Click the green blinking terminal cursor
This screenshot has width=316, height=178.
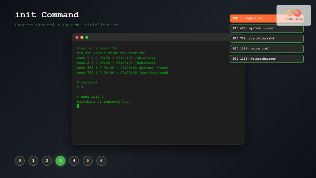tap(78, 106)
